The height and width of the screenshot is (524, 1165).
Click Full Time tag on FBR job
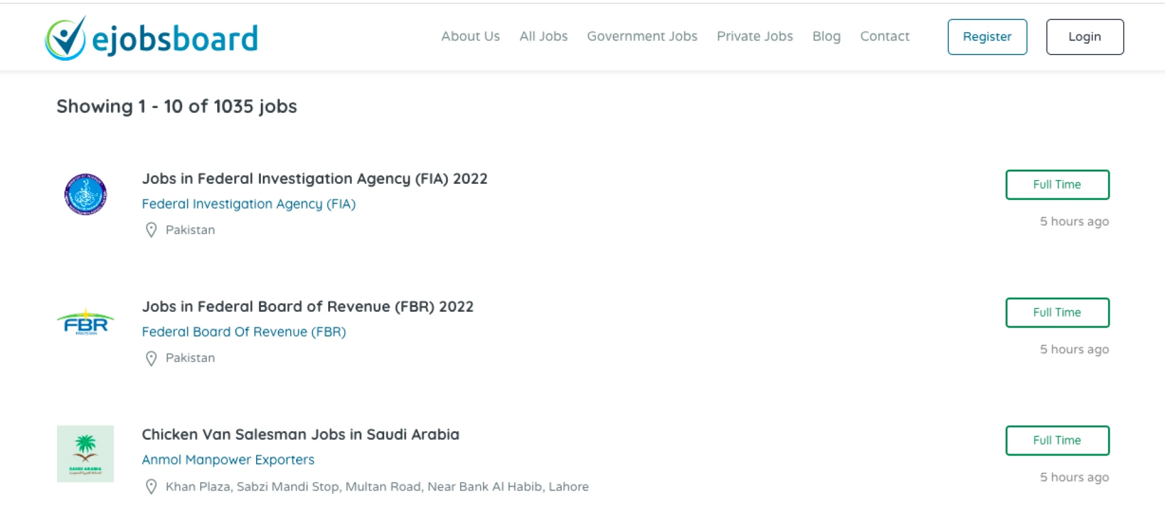click(x=1058, y=312)
